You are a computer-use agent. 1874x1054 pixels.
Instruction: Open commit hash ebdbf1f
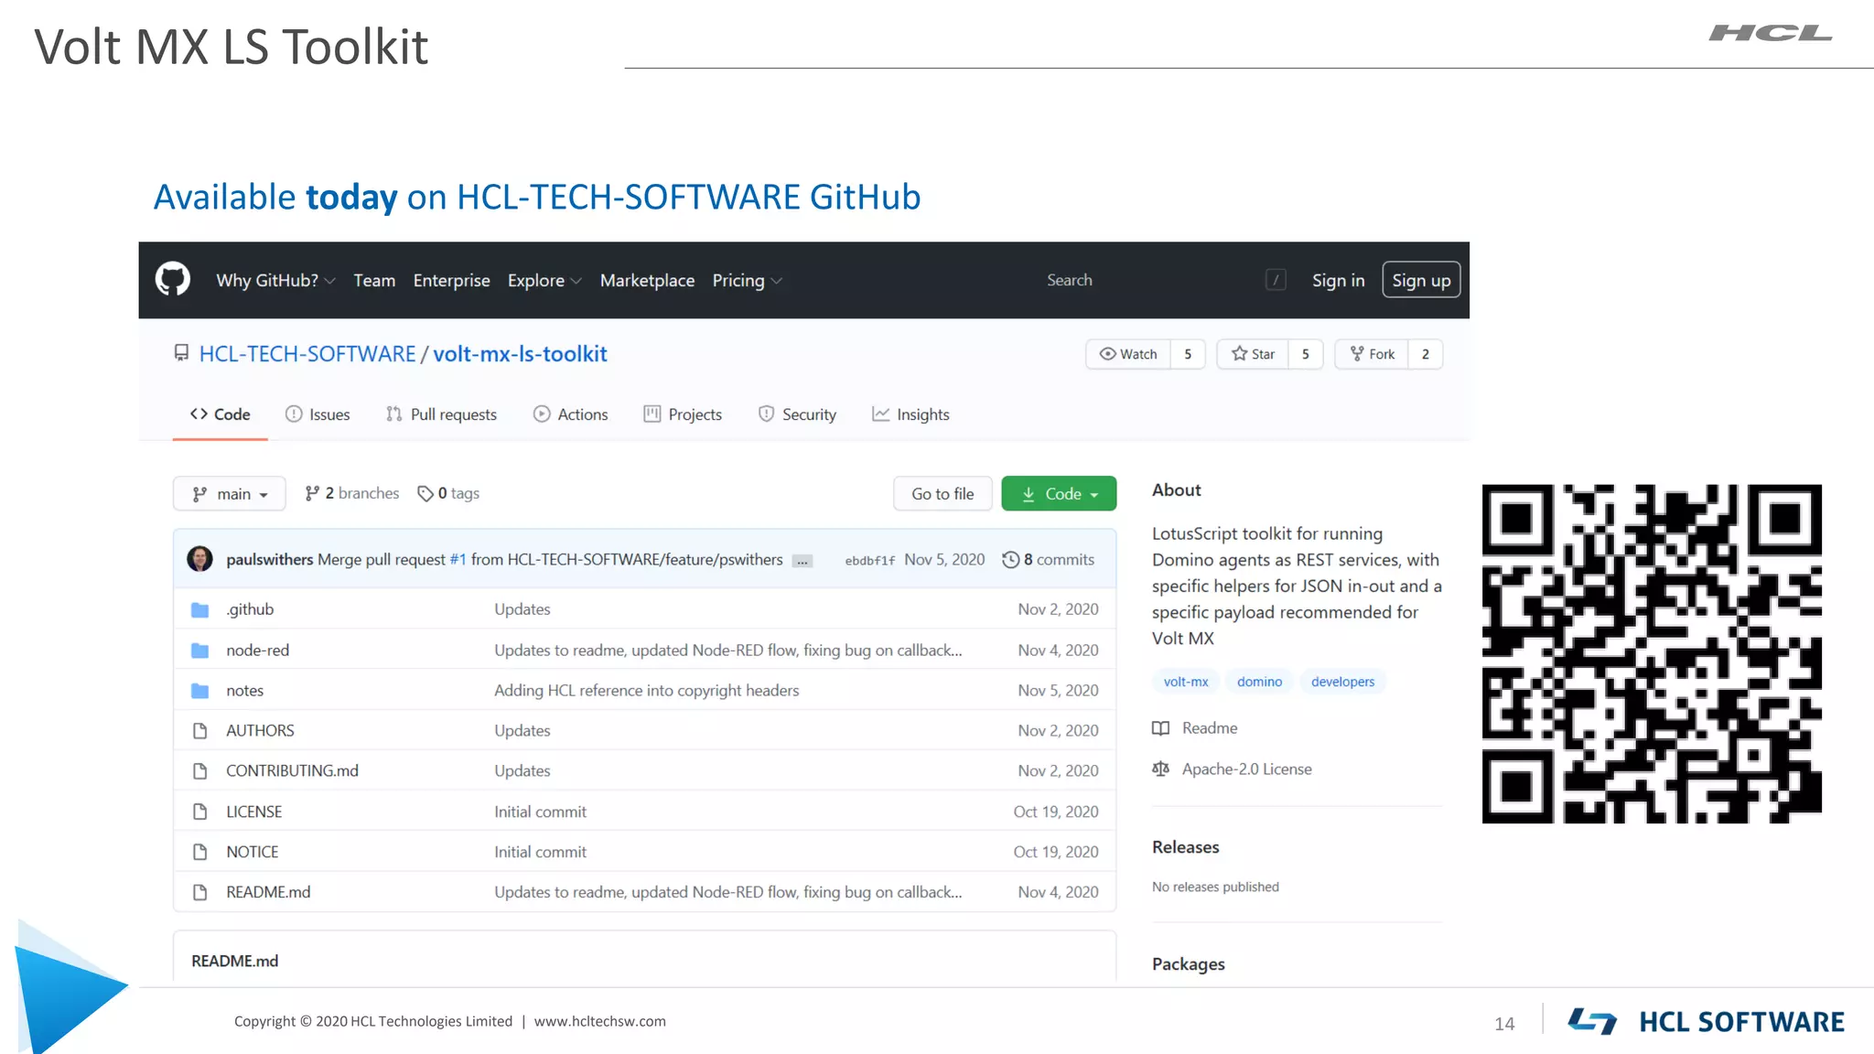pos(869,561)
